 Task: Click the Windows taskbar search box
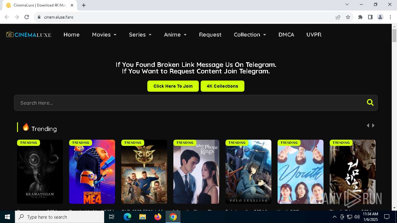[60, 217]
